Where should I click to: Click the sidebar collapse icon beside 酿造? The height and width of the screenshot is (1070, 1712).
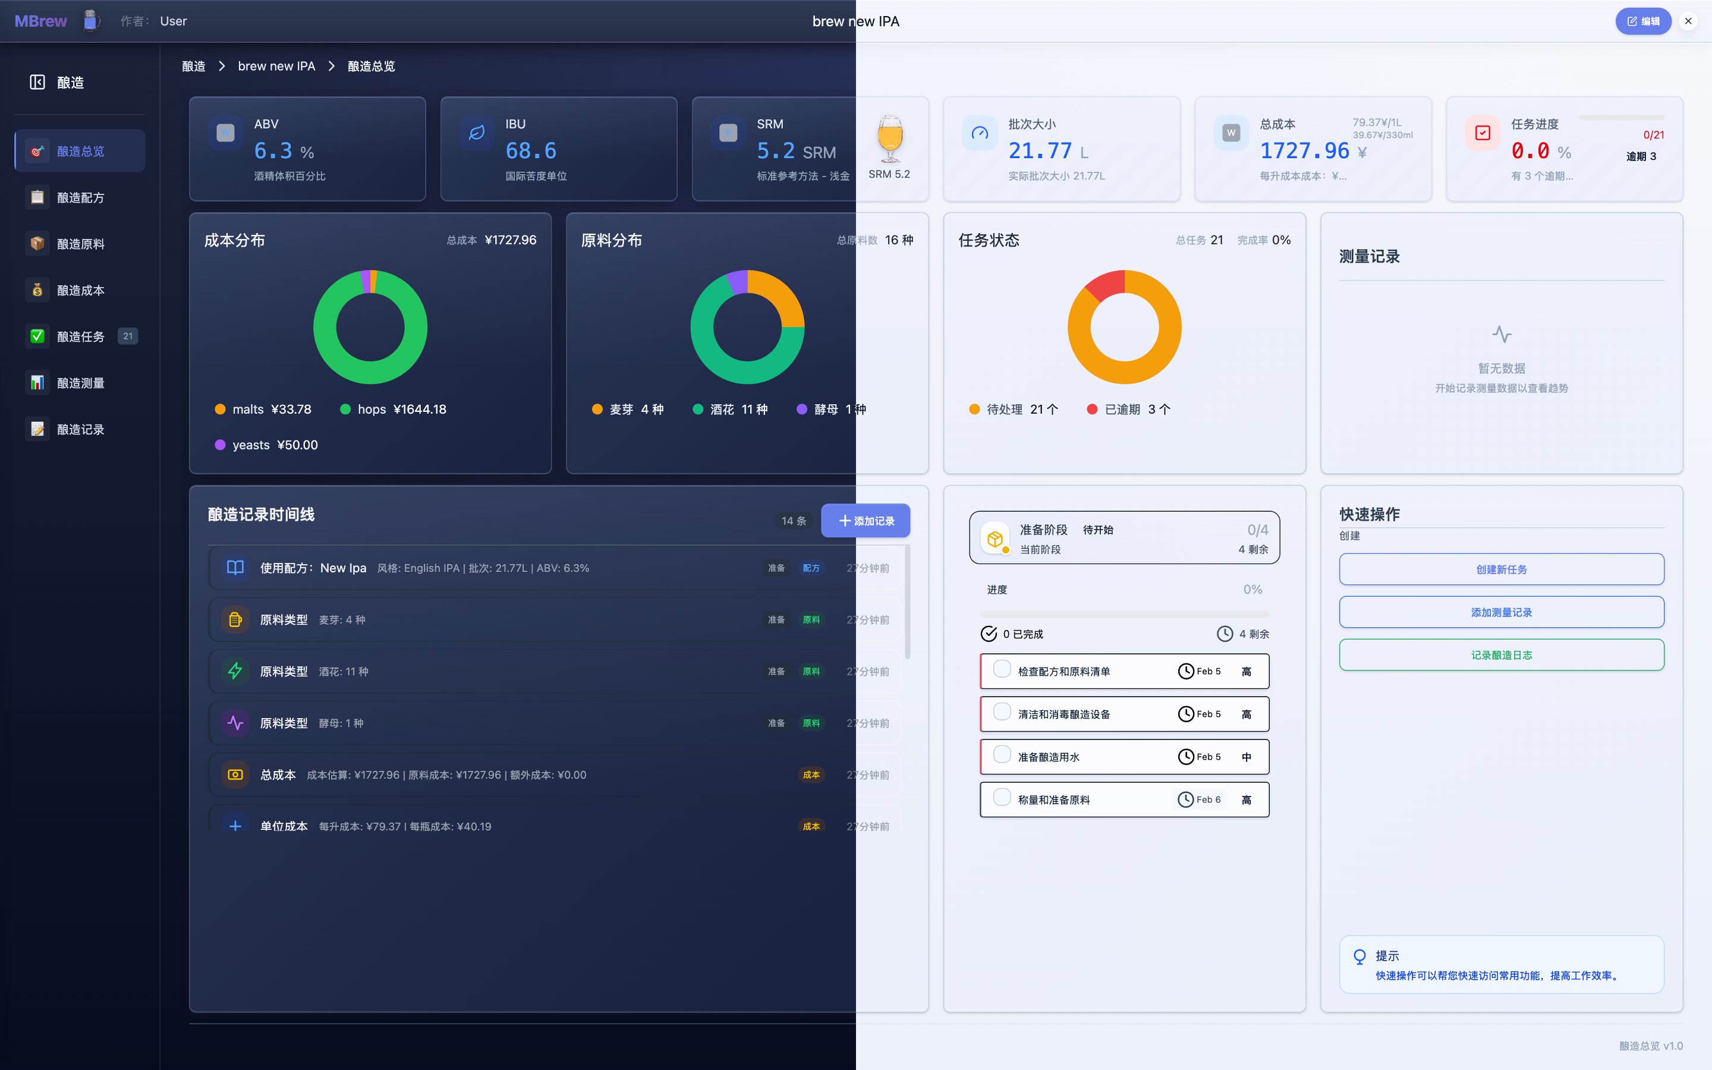pos(37,82)
